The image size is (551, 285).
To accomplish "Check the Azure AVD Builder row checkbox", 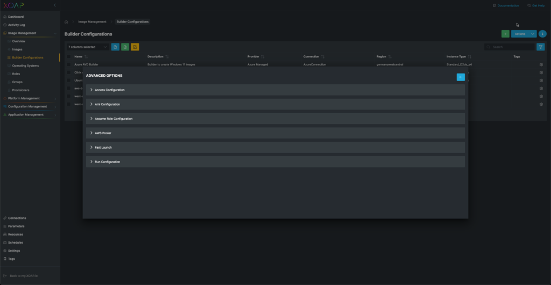I will 69,64.
